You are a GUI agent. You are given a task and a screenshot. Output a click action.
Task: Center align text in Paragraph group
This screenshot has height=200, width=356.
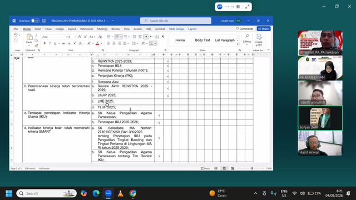114,43
